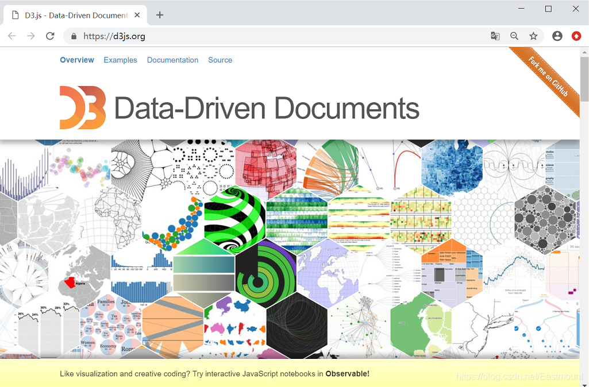Viewport: 589px width, 387px height.
Task: Open the red-green calendar heatmap example
Action: pyautogui.click(x=421, y=220)
